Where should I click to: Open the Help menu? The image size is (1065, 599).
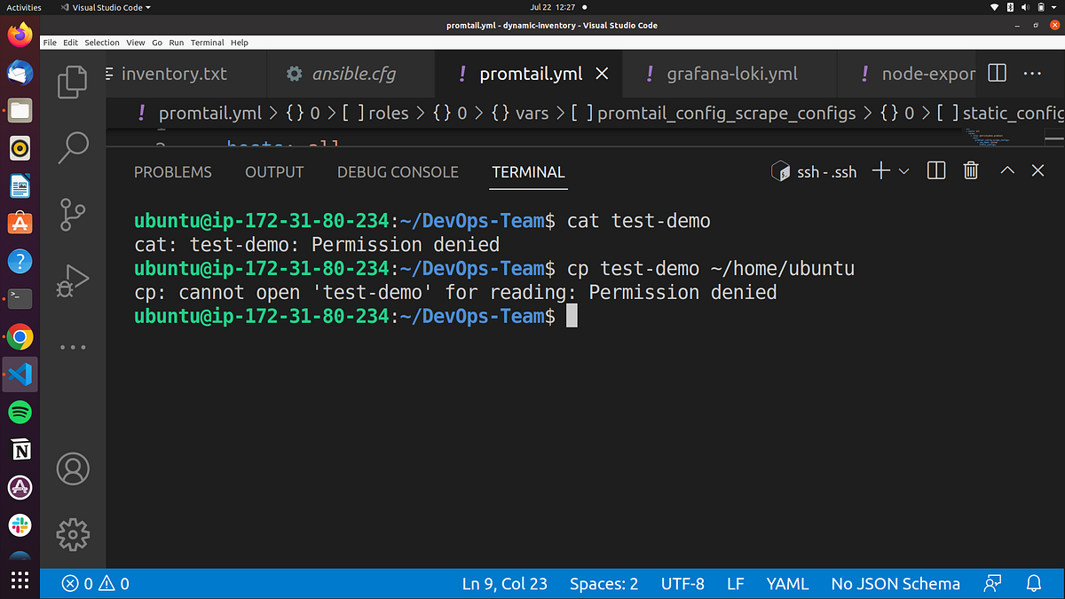[240, 43]
